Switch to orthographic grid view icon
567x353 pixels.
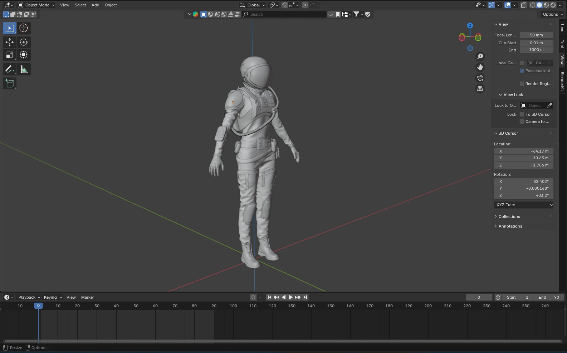(480, 89)
